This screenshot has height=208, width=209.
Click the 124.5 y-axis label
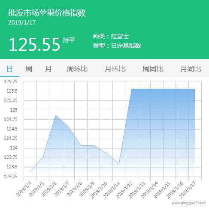pyautogui.click(x=12, y=129)
